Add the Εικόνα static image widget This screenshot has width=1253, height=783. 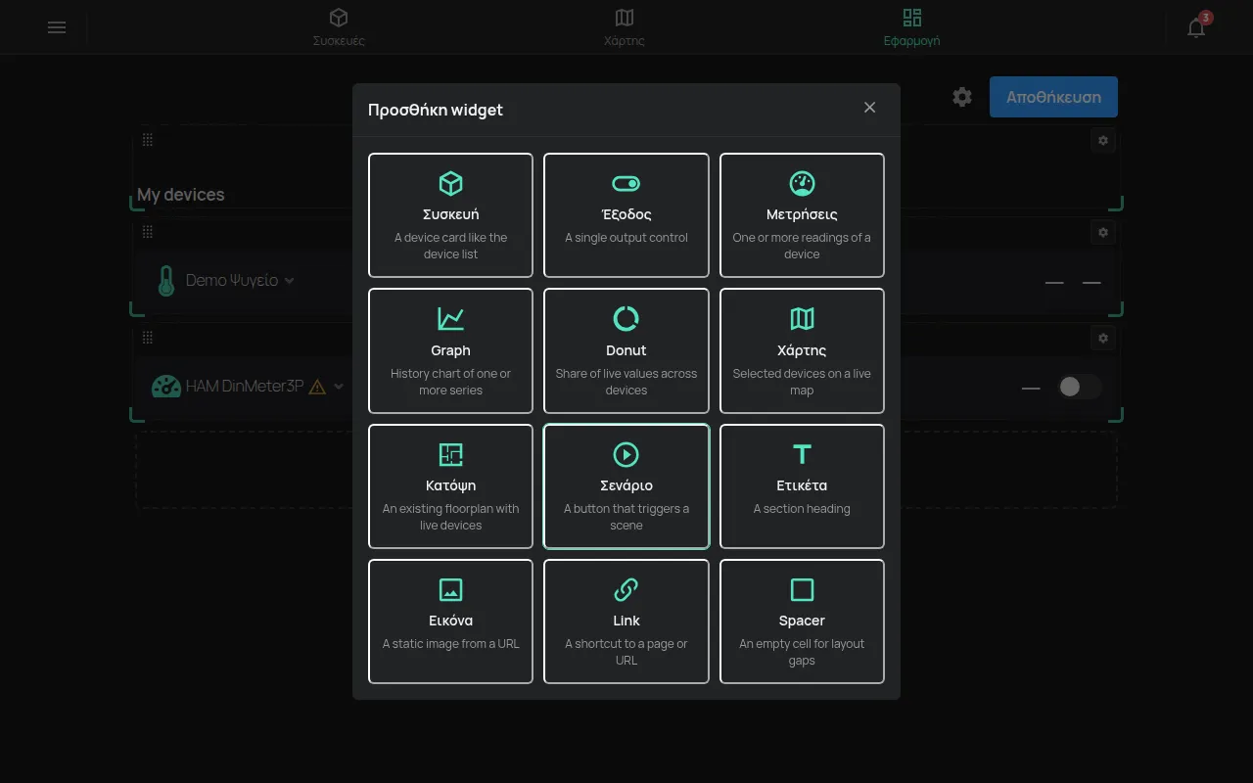(x=450, y=621)
